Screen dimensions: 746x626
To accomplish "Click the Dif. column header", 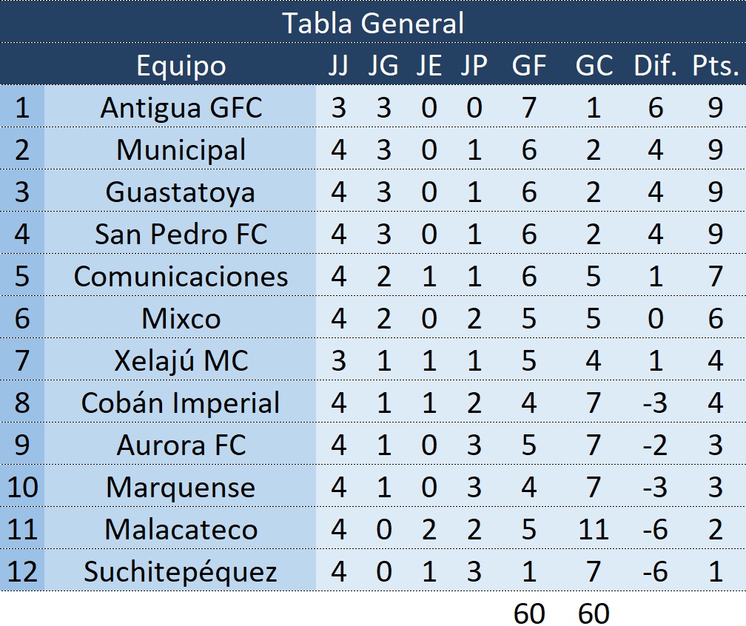I will click(655, 64).
